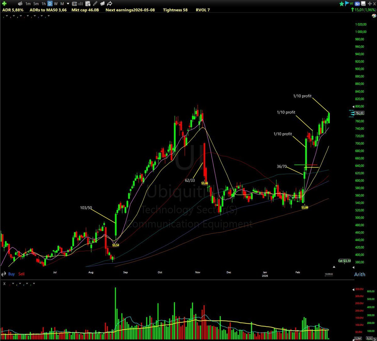
Task: Click the Tightness 58 label
Action: point(175,10)
